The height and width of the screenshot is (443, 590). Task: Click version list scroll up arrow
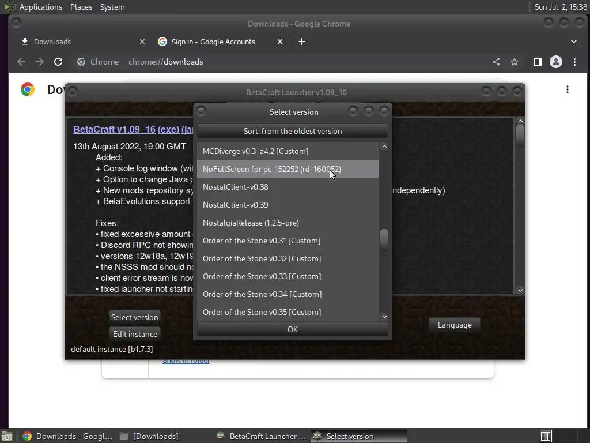tap(384, 146)
